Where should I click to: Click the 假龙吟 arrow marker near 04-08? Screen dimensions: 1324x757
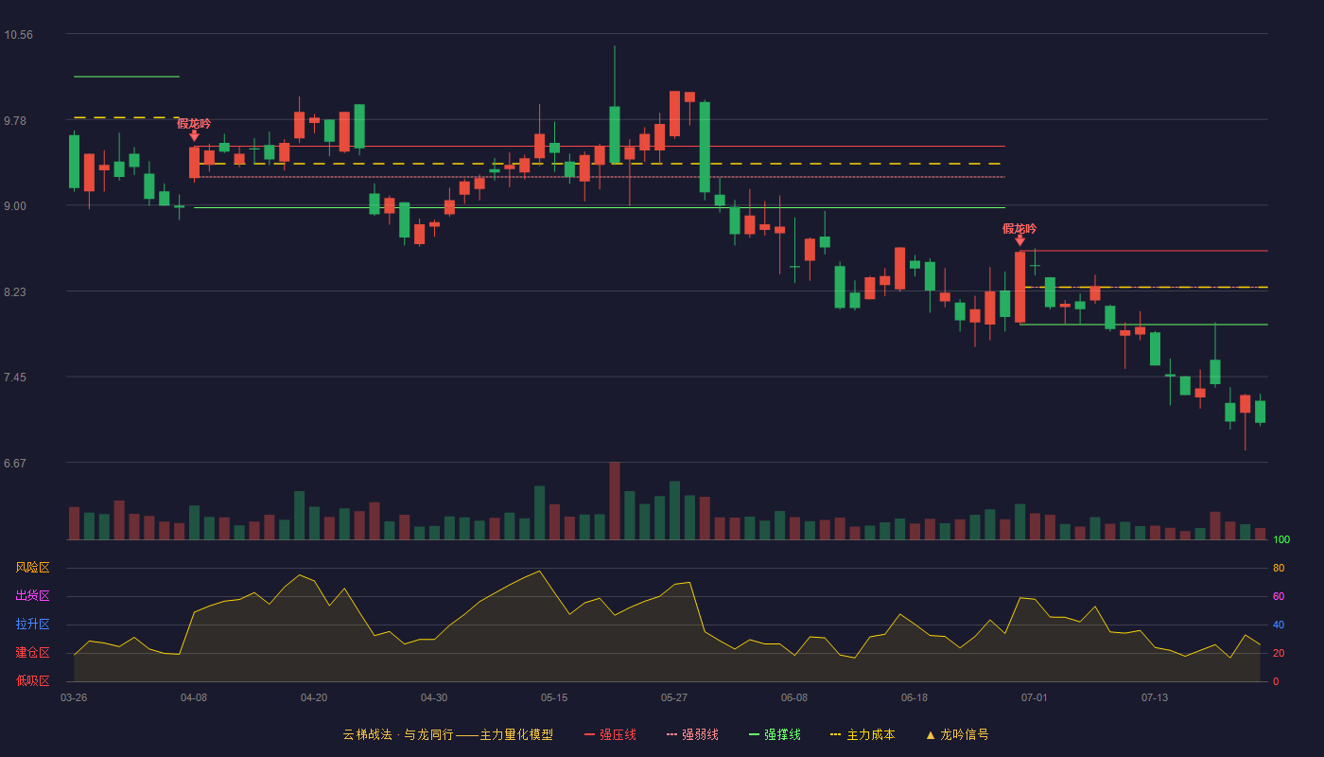[194, 136]
